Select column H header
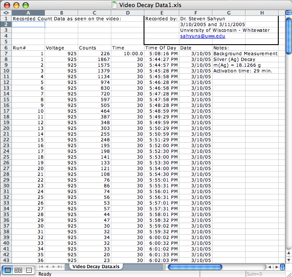 262,13
